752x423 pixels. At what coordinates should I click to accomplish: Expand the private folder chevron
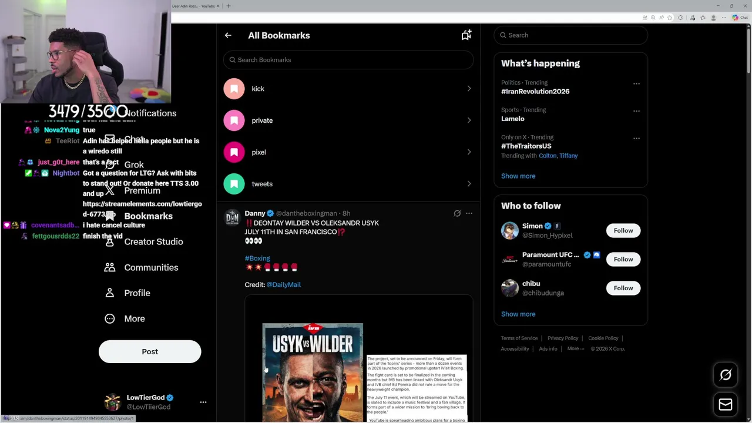pyautogui.click(x=469, y=120)
